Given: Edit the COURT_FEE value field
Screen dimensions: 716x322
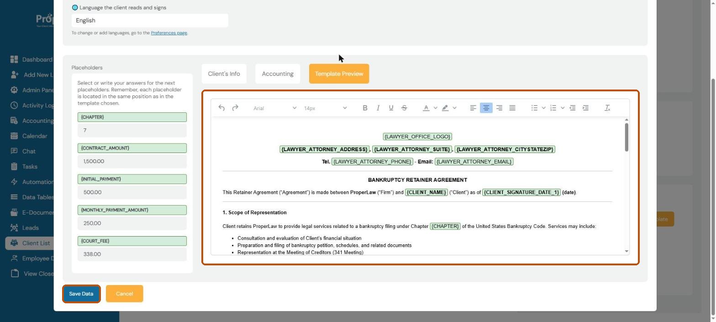Looking at the screenshot, I should (x=132, y=254).
